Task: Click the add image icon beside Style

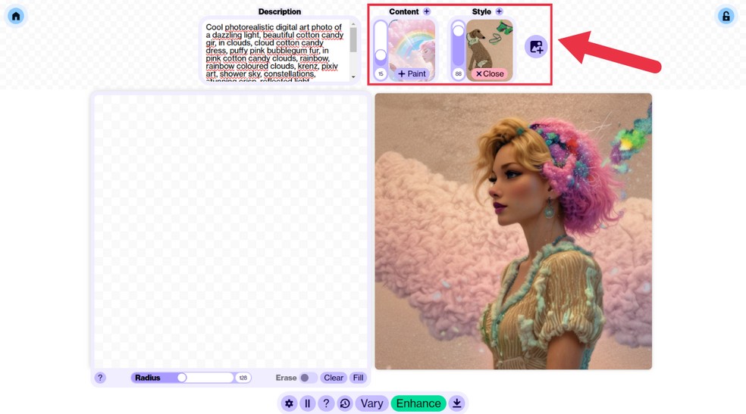Action: (x=536, y=46)
